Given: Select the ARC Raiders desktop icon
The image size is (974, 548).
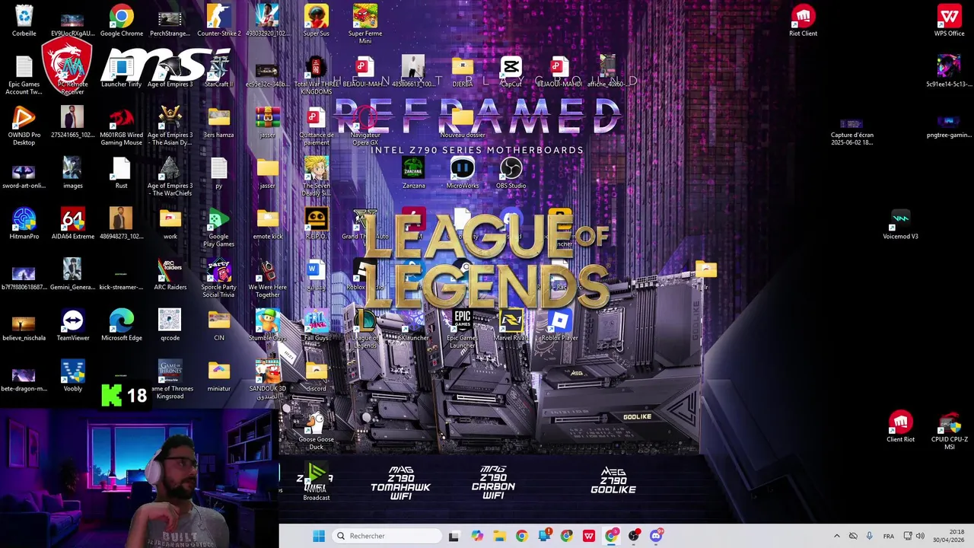Looking at the screenshot, I should (x=170, y=276).
